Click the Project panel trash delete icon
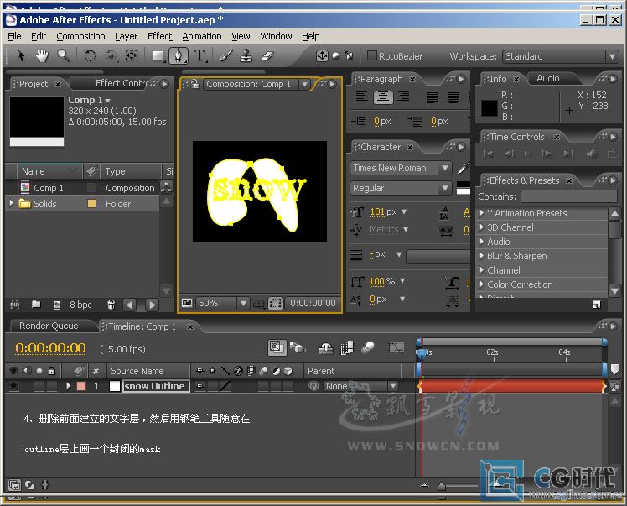 pos(111,305)
